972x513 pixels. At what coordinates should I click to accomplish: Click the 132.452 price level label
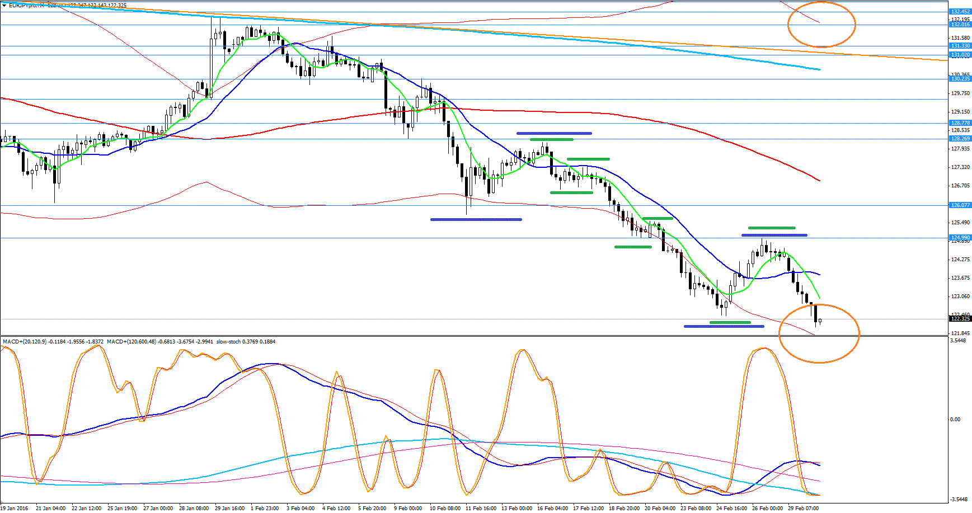coord(960,12)
